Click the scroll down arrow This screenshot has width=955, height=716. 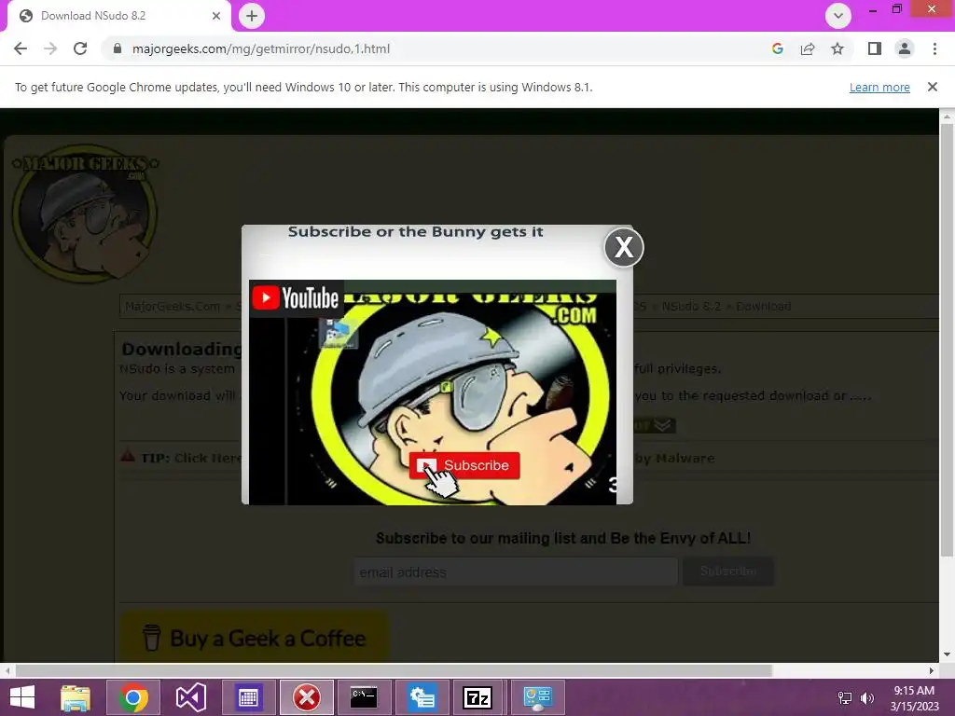pyautogui.click(x=947, y=655)
